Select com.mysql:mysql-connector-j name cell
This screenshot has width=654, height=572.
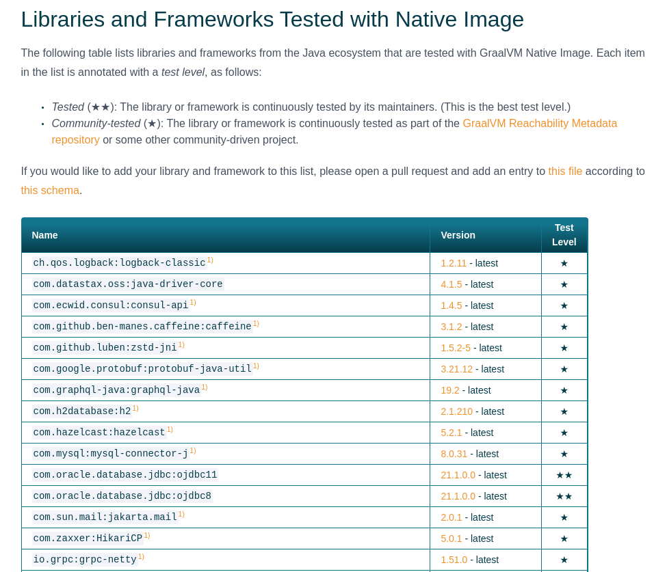(226, 454)
